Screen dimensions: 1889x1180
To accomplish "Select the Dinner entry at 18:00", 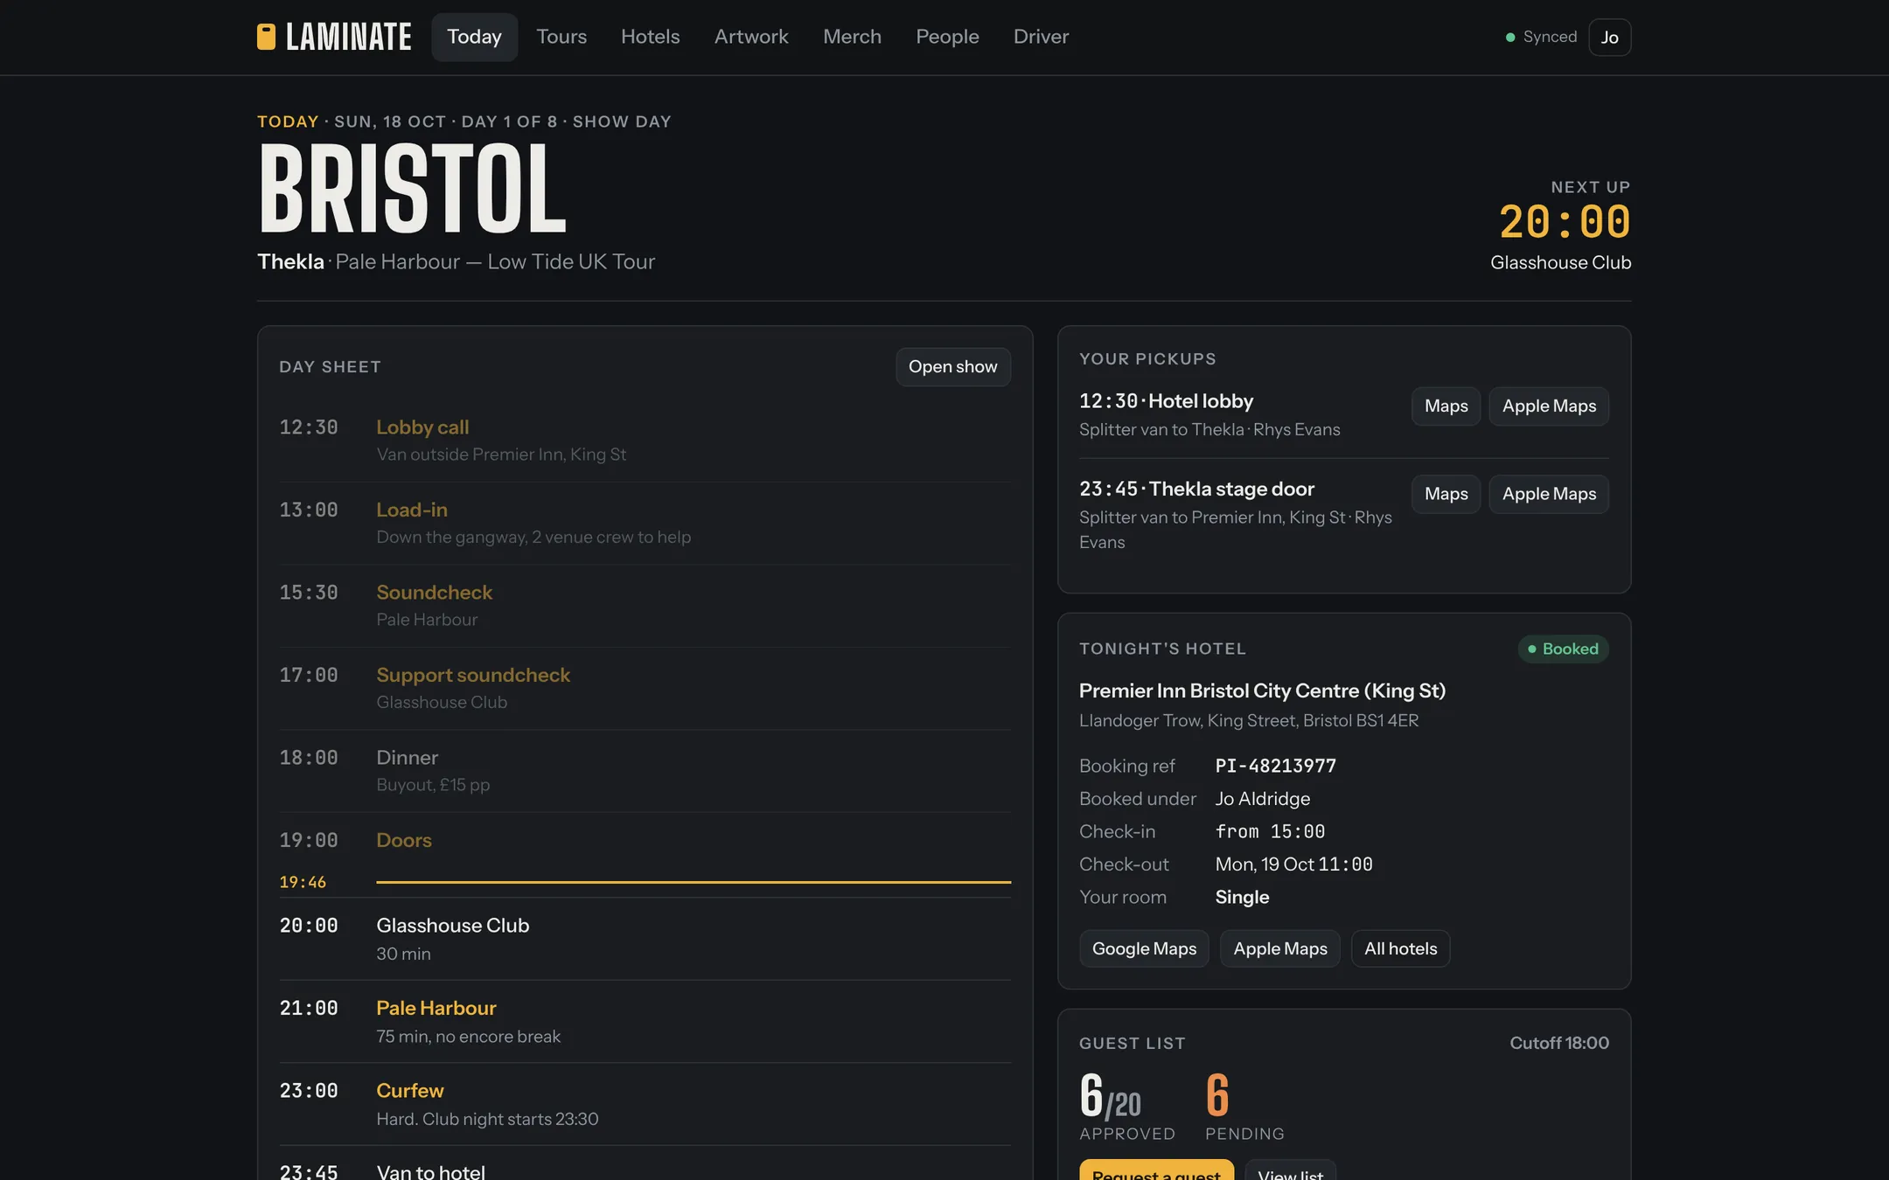I will [645, 771].
